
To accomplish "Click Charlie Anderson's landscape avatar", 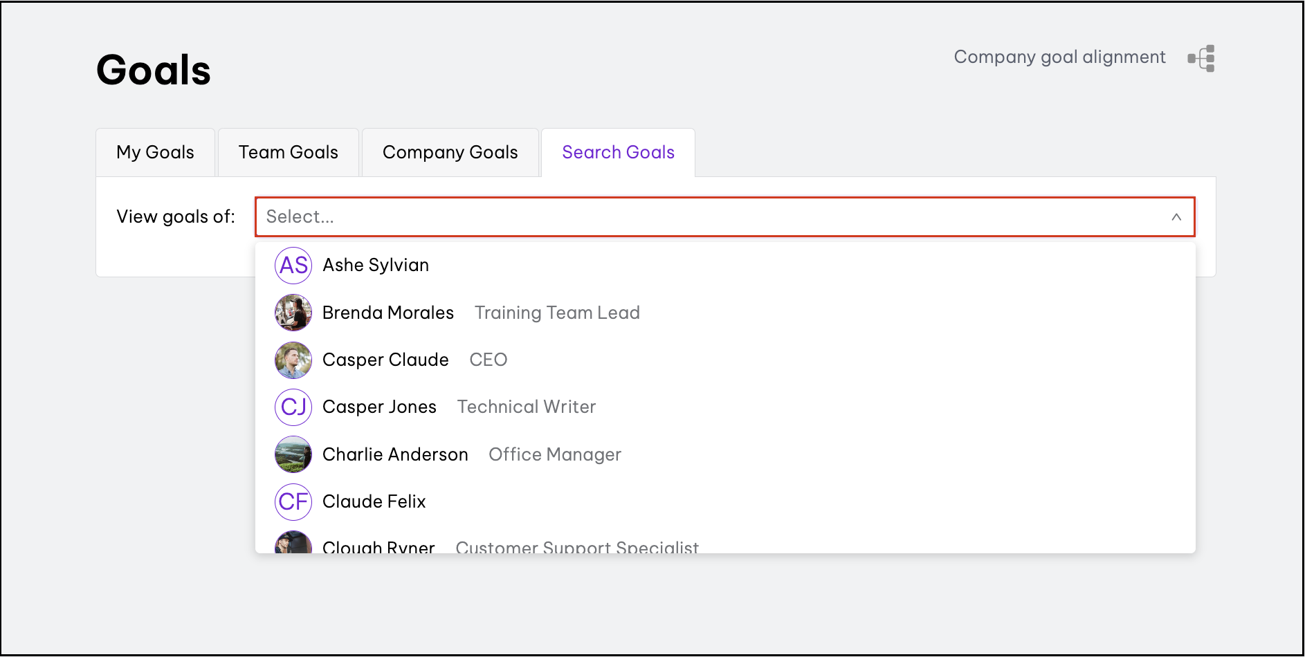I will [293, 454].
